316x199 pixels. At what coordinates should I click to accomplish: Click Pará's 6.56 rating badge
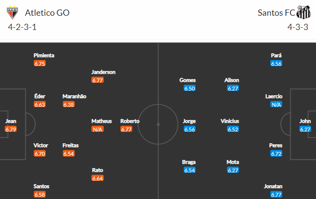coord(276,63)
